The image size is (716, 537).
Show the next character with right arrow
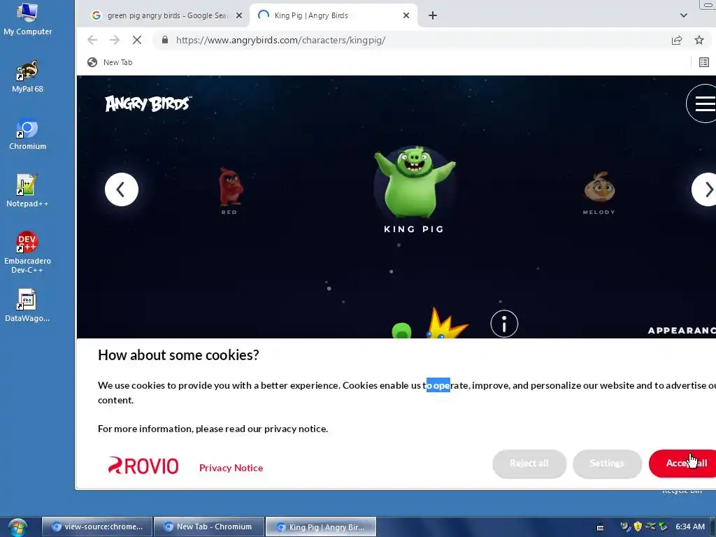[705, 189]
